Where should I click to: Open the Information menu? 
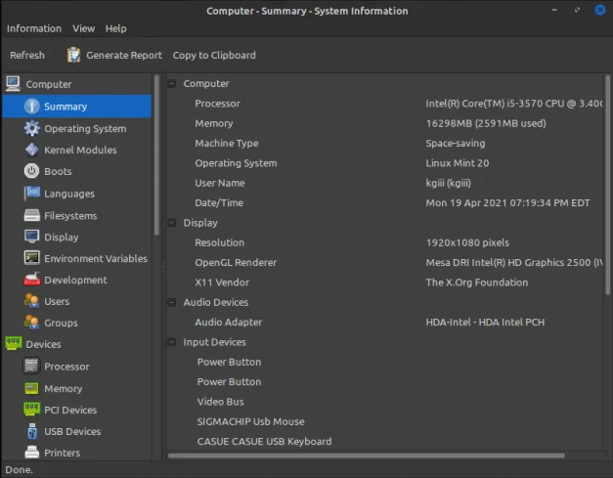[x=34, y=28]
